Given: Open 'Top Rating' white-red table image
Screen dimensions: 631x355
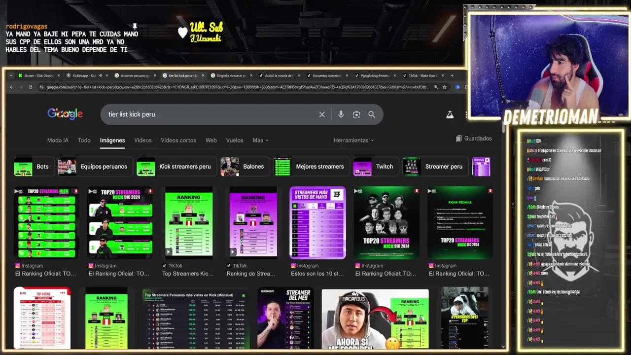Looking at the screenshot, I should click(x=42, y=318).
